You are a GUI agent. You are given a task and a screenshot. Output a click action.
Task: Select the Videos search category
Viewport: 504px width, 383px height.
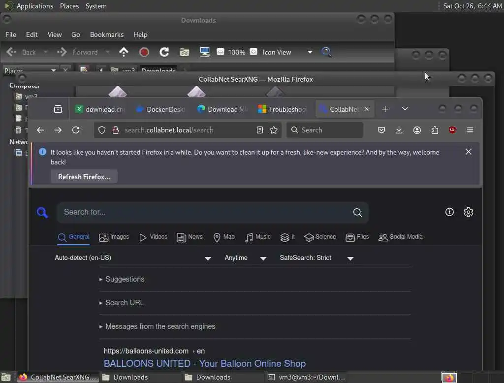coord(153,237)
